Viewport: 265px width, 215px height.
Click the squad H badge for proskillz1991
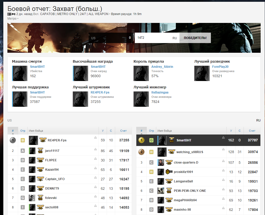pyautogui.click(x=151, y=172)
